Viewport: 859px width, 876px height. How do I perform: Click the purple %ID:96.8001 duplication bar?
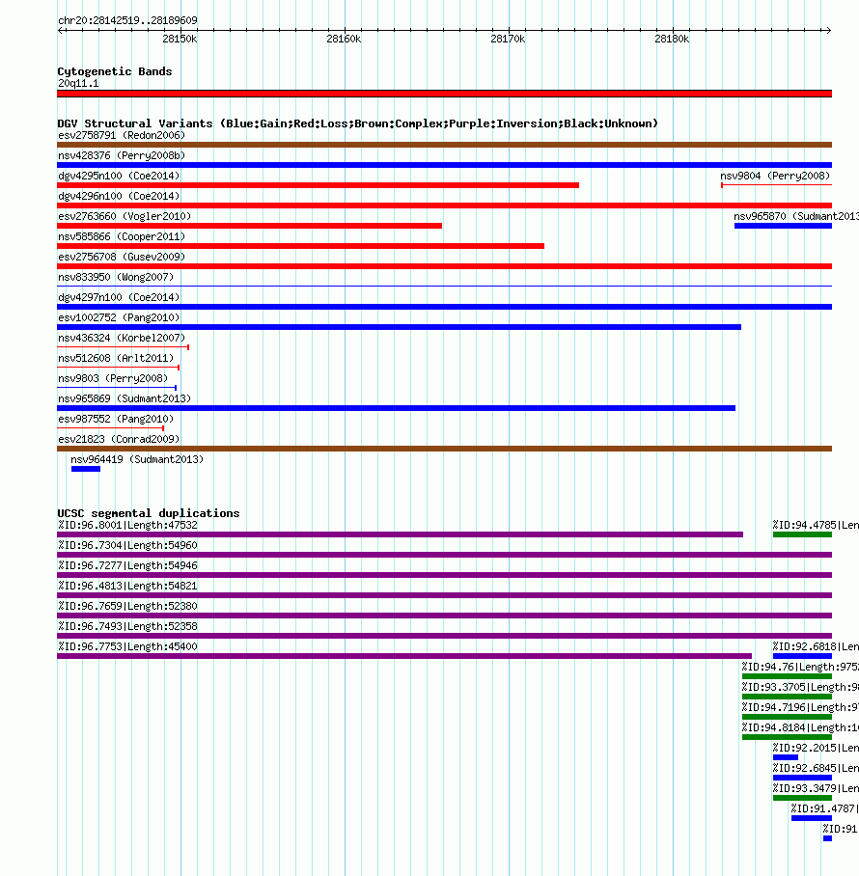401,534
